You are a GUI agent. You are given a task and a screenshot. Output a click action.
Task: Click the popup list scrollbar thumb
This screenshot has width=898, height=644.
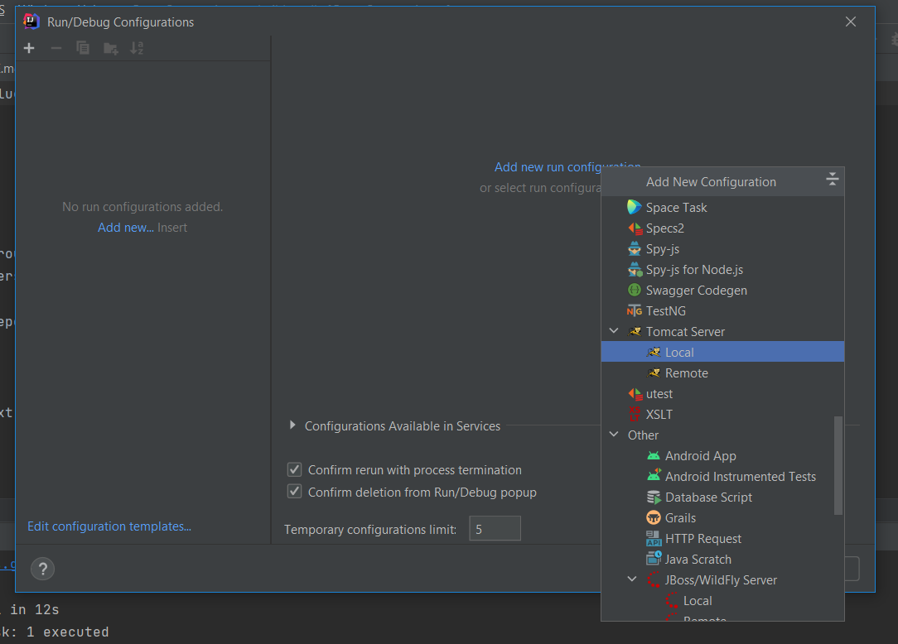(x=838, y=465)
